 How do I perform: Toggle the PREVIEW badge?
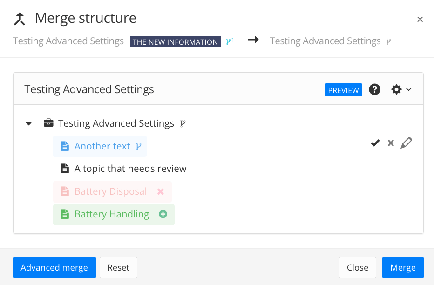pos(343,90)
